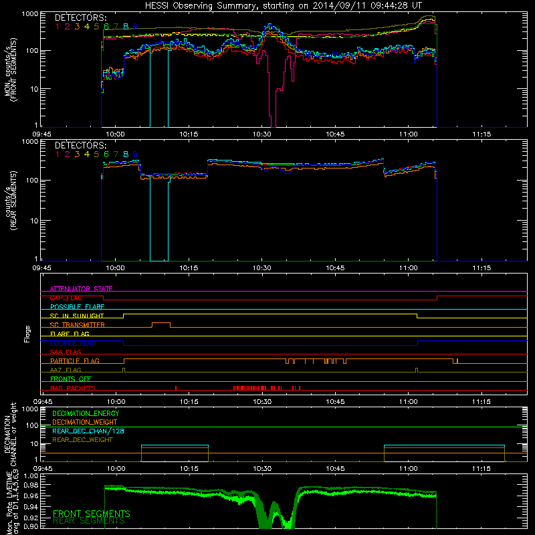Click blue detector 9 in rear segments legend
535x535 pixels.
point(136,154)
